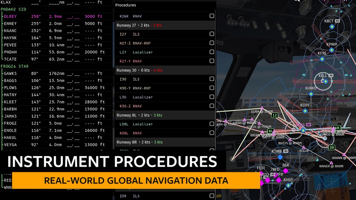356x200 pixels.
Task: Select the FROGZ4 STAR heading
Action: pyautogui.click(x=15, y=66)
